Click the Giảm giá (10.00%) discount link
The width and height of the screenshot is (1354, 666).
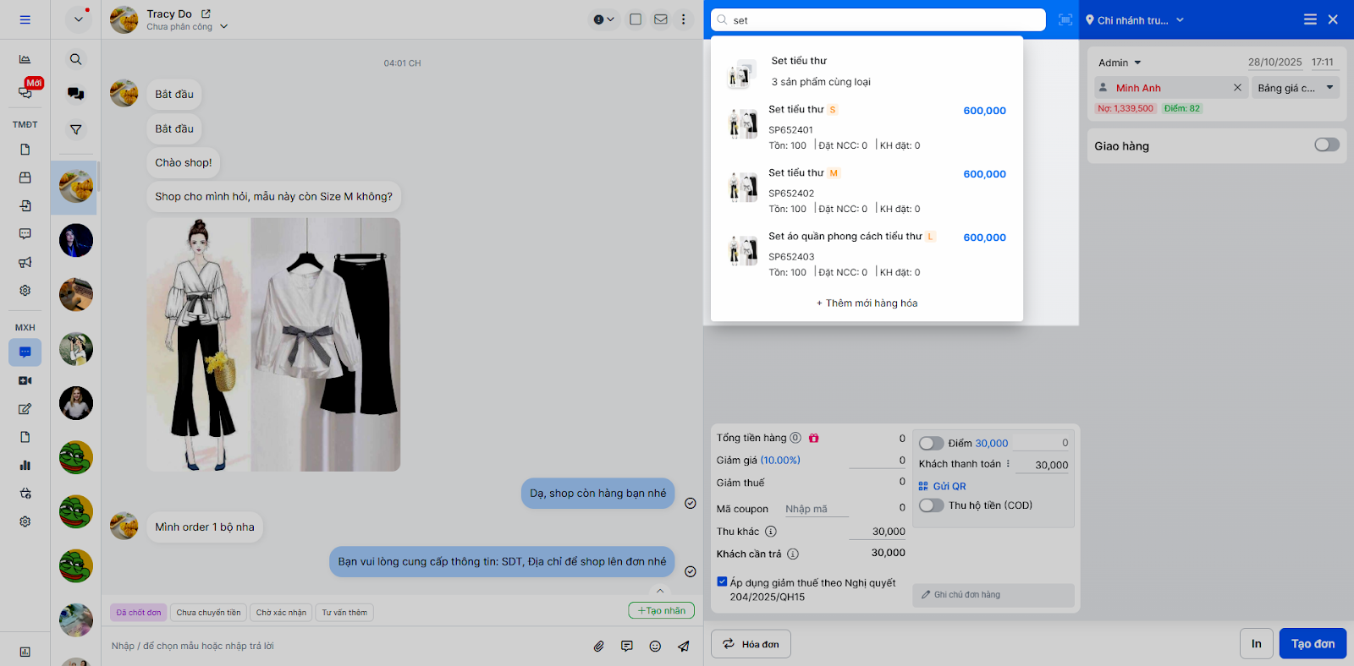pyautogui.click(x=780, y=460)
